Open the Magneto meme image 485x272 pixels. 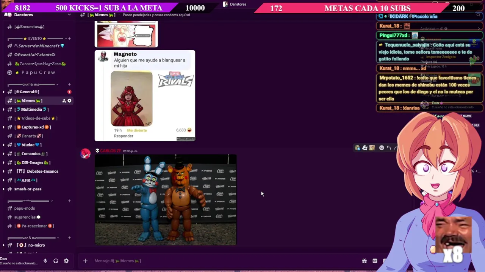click(x=145, y=96)
